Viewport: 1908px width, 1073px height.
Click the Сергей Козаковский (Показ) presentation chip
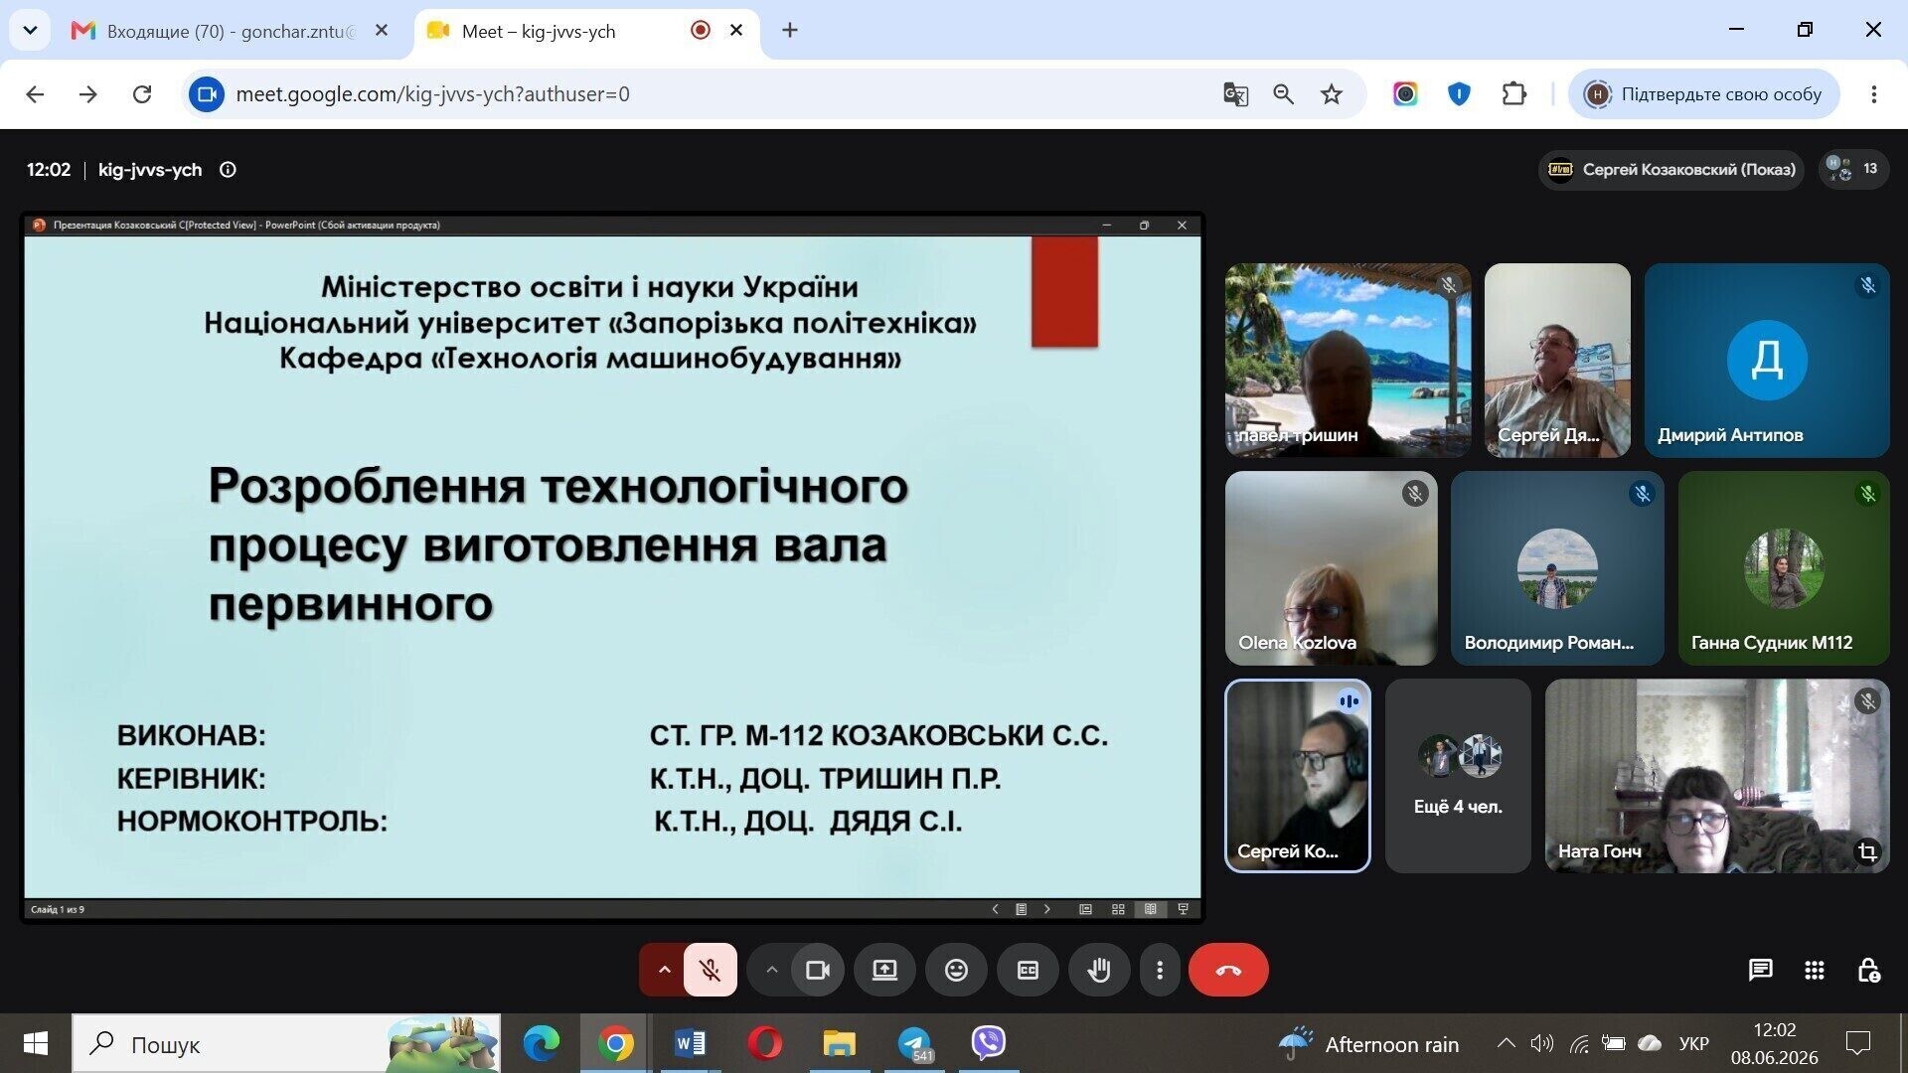pyautogui.click(x=1671, y=169)
